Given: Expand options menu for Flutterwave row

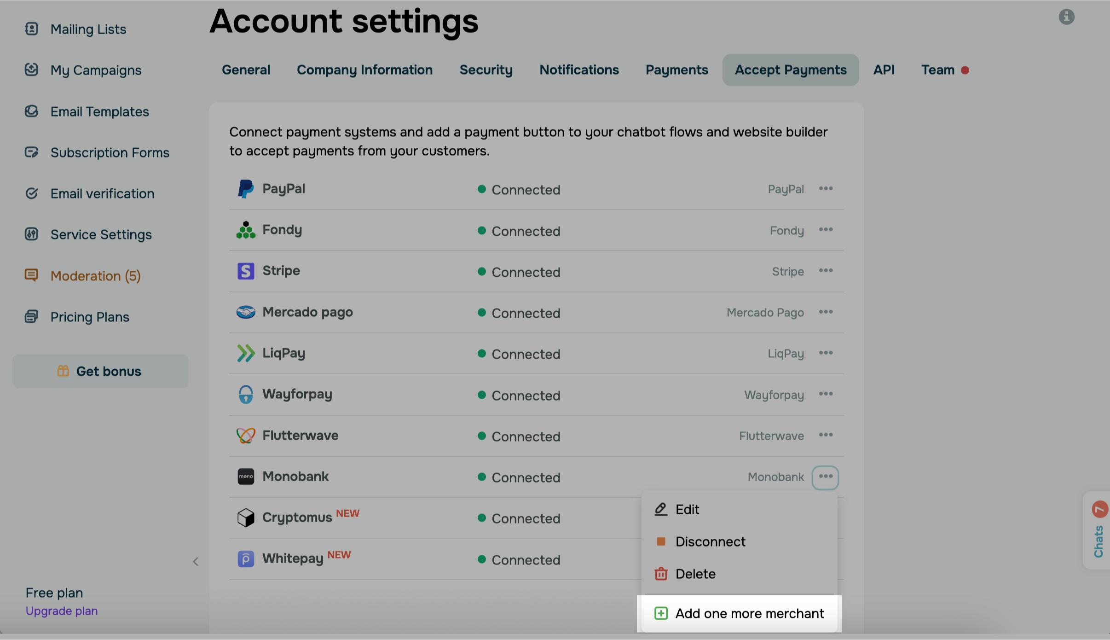Looking at the screenshot, I should tap(826, 435).
